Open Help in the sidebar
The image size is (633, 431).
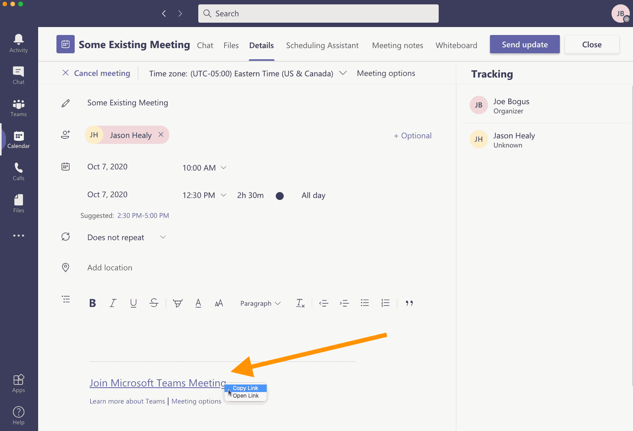(19, 415)
